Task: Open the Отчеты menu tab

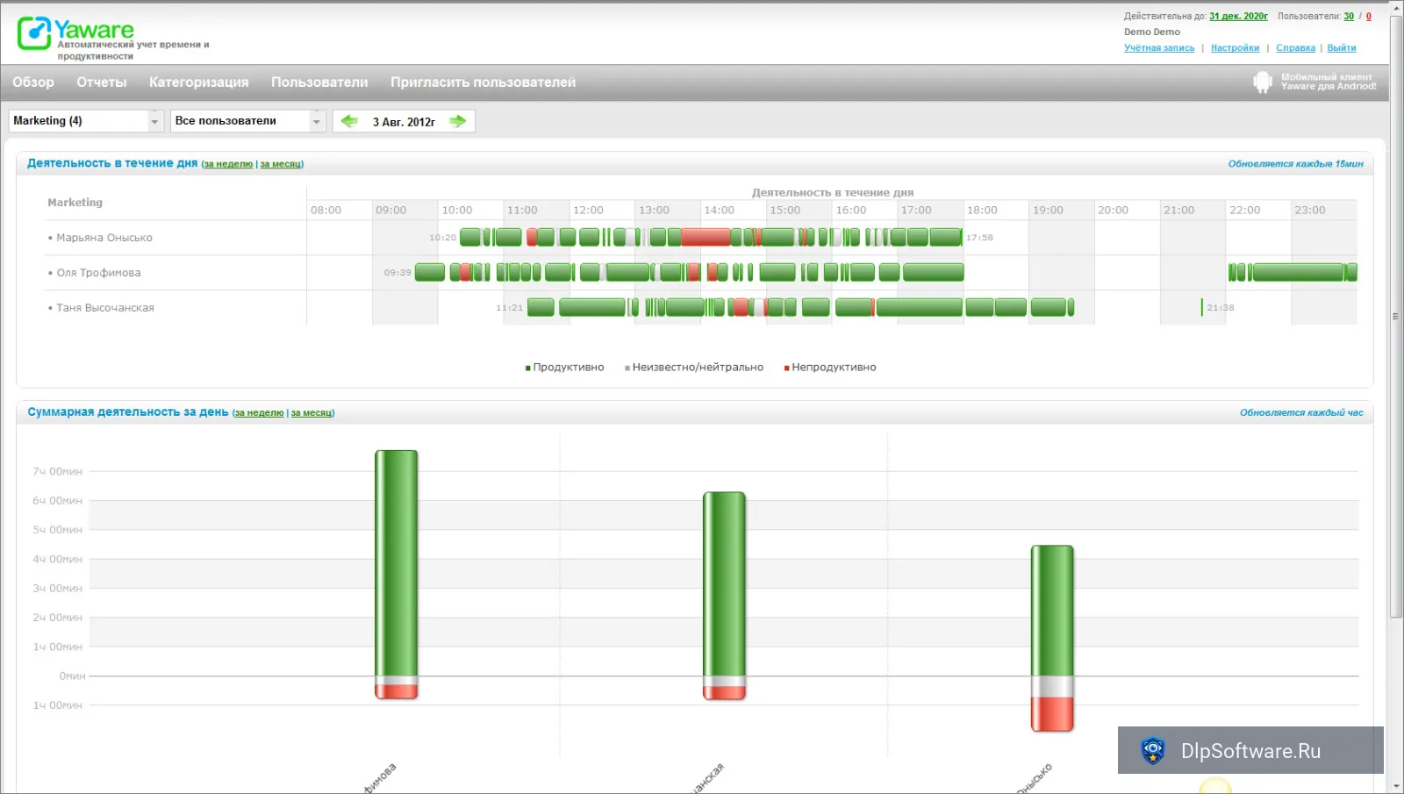Action: click(x=102, y=82)
